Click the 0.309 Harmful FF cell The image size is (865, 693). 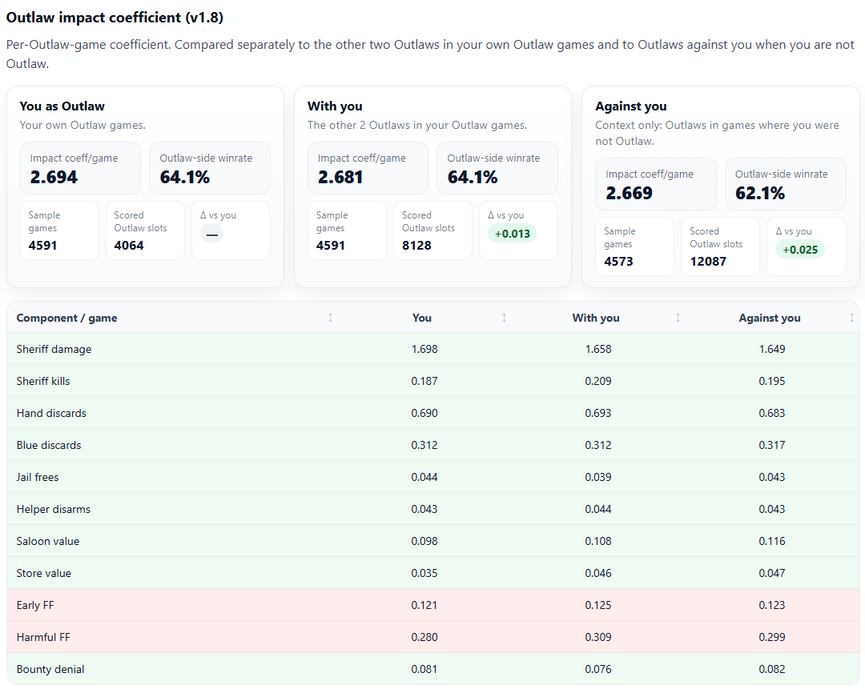coord(598,637)
